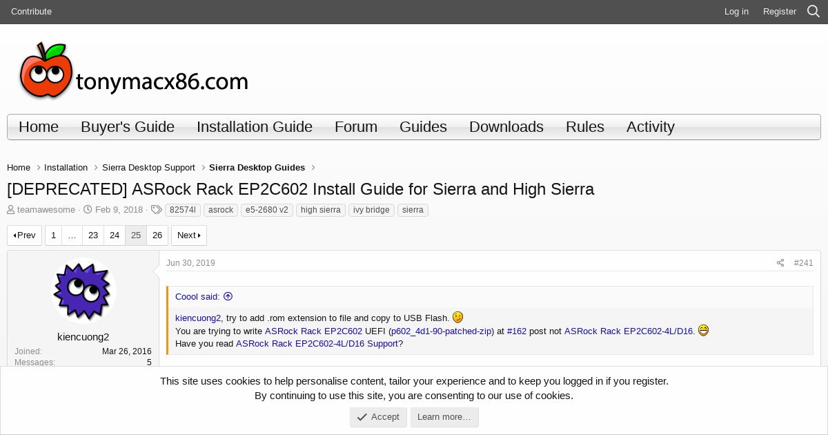The height and width of the screenshot is (435, 828).
Task: Click the kiencuong2 username
Action: (x=83, y=337)
